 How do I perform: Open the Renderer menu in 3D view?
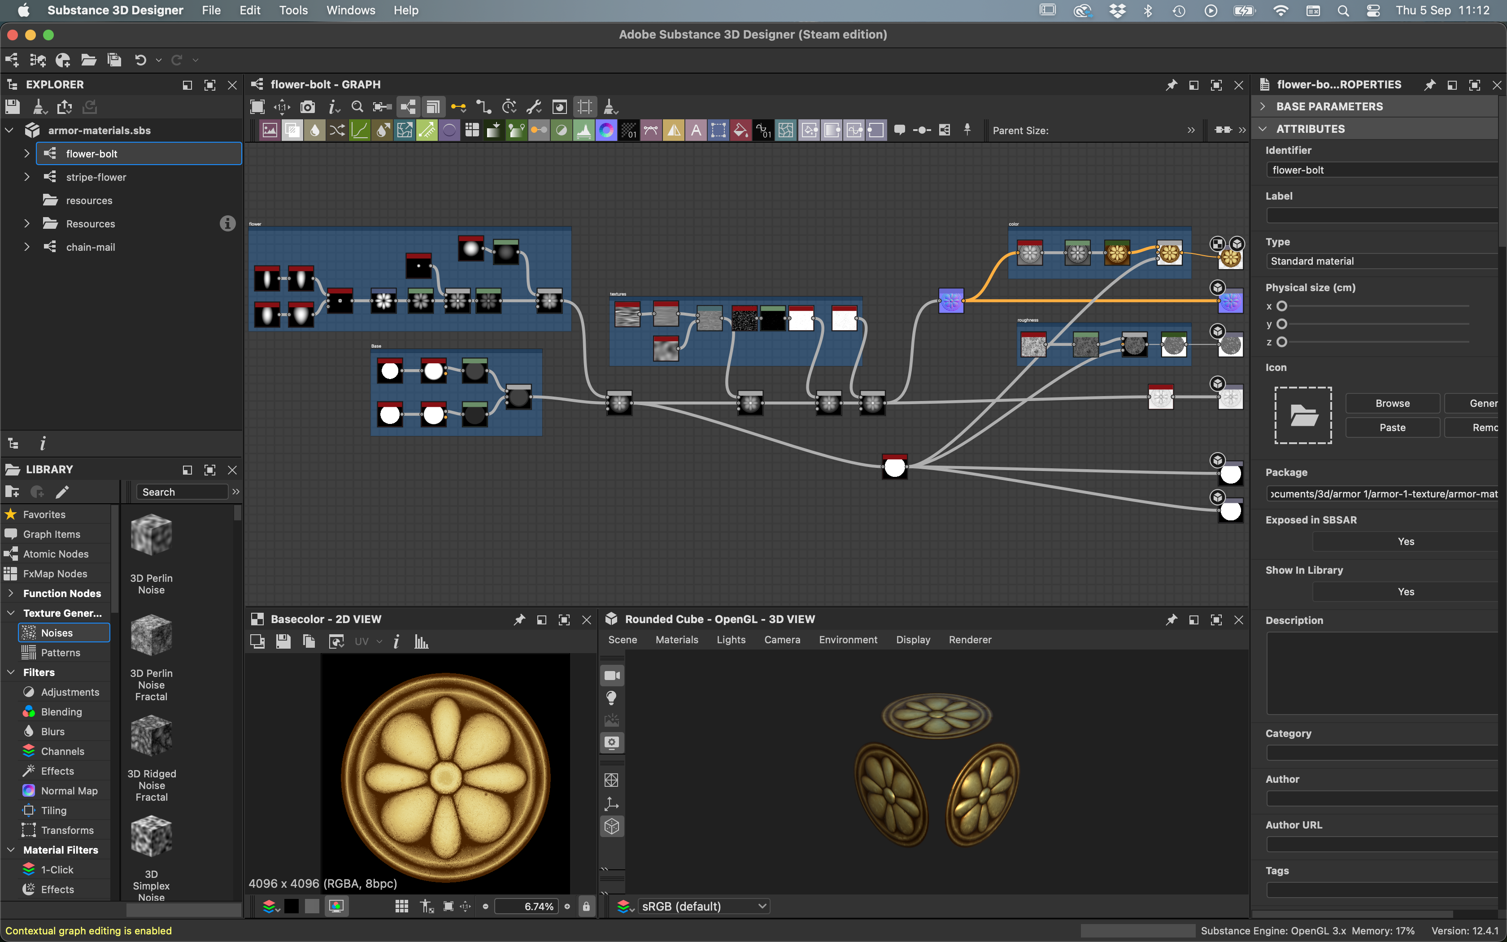tap(970, 640)
